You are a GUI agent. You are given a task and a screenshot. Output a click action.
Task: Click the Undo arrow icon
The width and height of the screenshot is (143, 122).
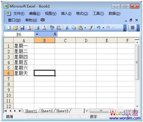[99, 28]
